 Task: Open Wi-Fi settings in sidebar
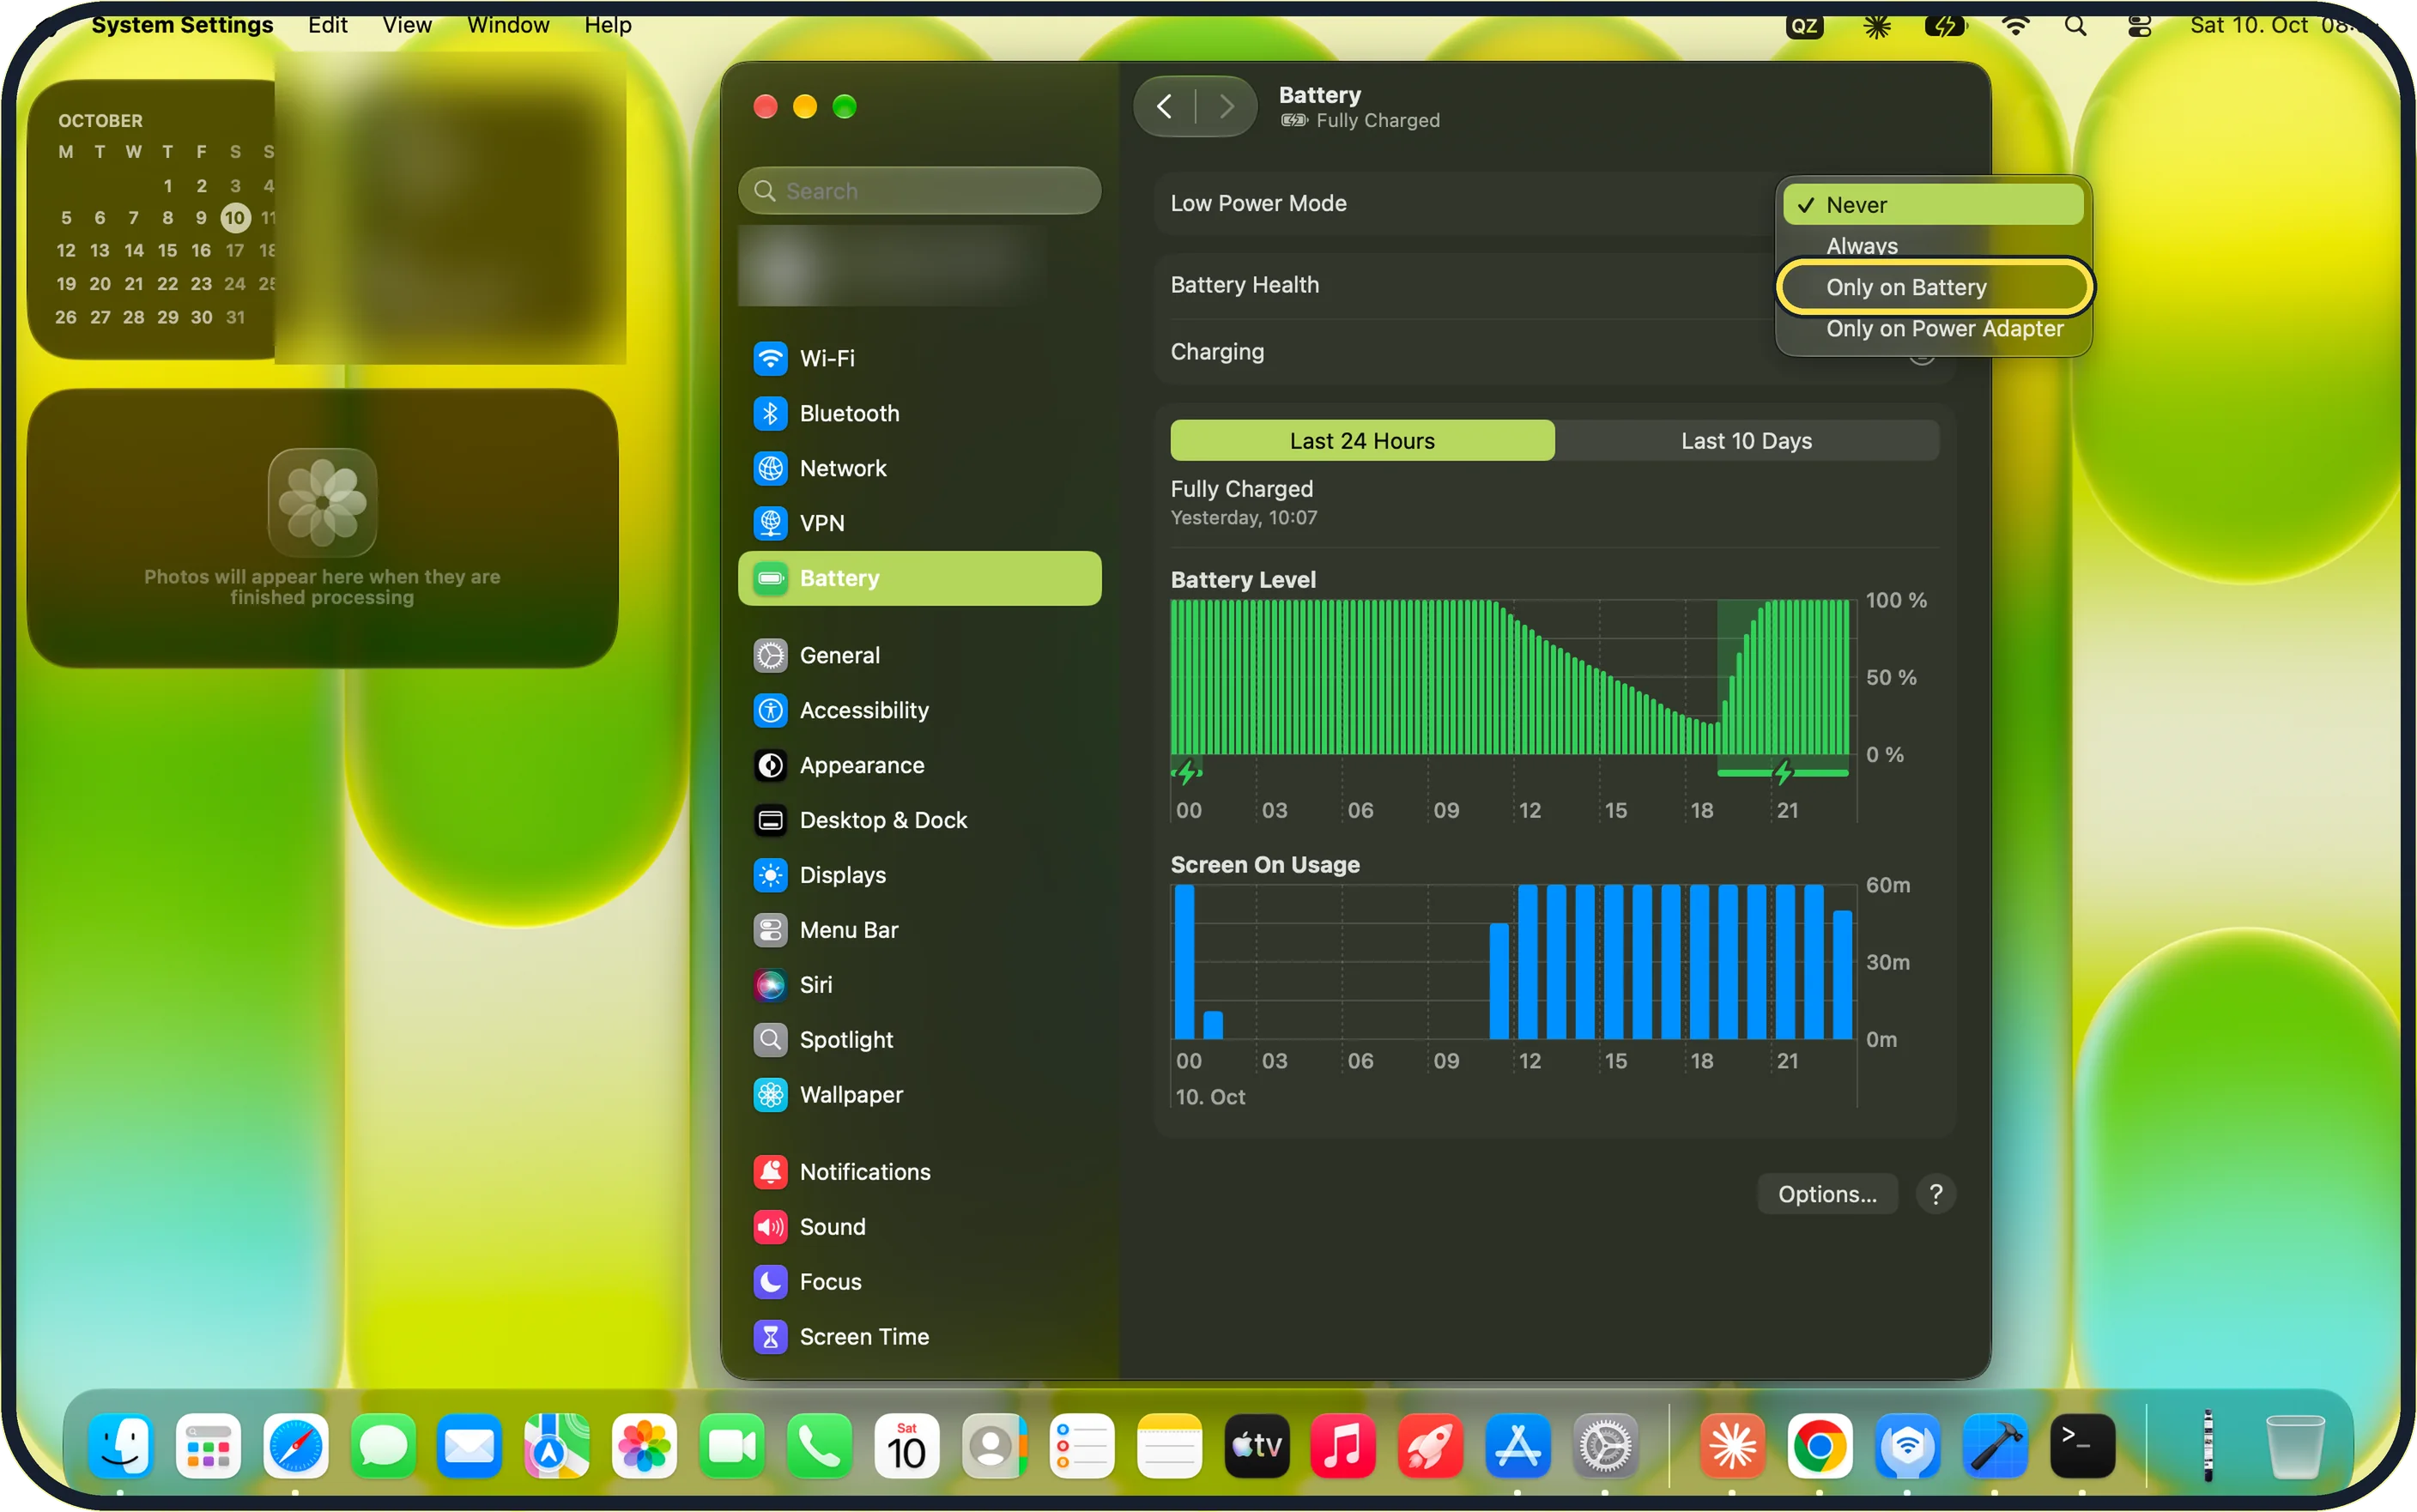tap(918, 358)
